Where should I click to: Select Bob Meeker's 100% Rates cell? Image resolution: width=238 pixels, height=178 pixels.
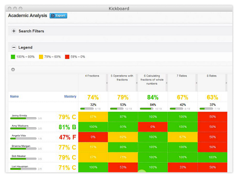tap(212, 157)
